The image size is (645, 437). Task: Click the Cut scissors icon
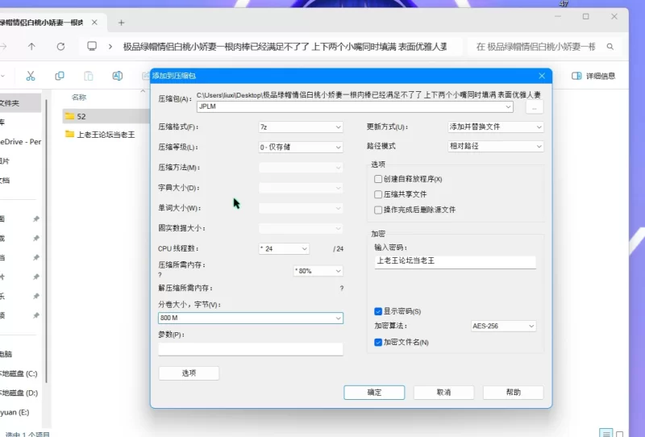pyautogui.click(x=31, y=76)
